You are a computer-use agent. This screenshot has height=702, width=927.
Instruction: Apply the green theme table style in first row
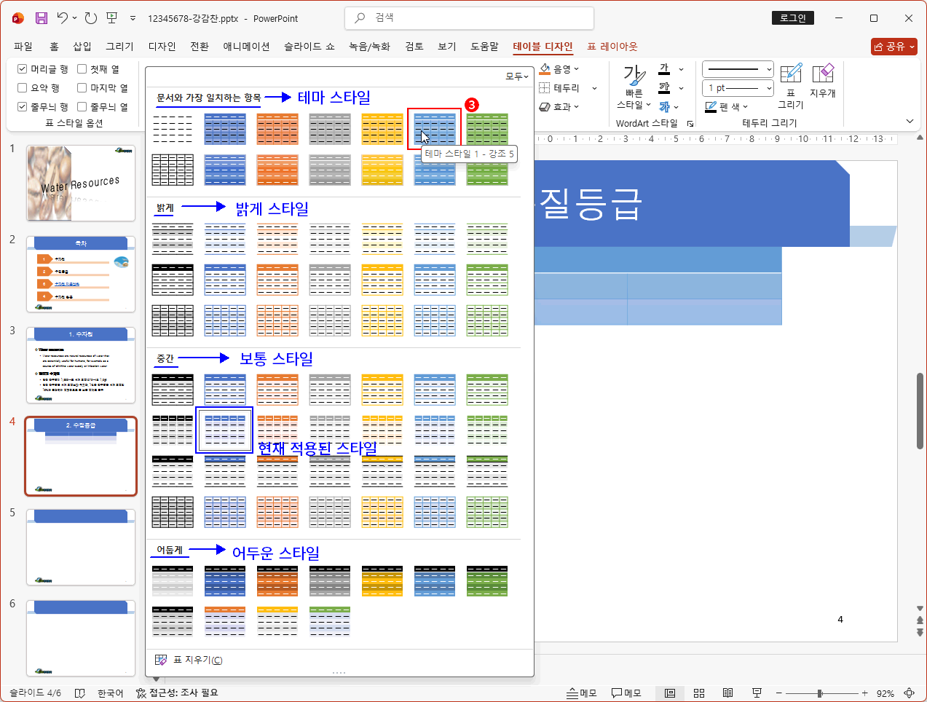pyautogui.click(x=487, y=129)
